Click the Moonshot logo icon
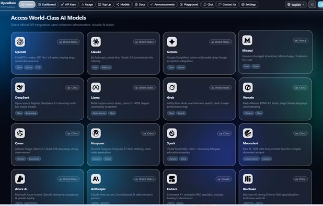The height and width of the screenshot is (206, 323). pyautogui.click(x=248, y=133)
